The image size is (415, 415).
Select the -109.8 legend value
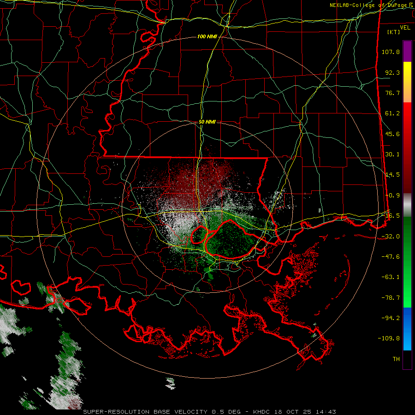(389, 338)
